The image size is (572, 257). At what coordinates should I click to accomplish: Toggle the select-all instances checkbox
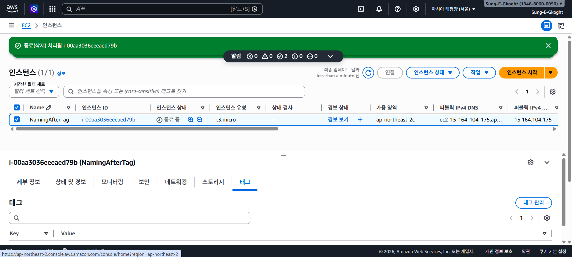(17, 107)
